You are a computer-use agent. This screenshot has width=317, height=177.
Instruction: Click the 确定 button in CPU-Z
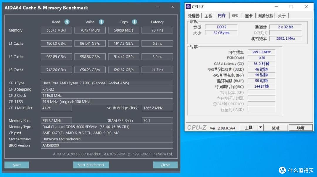[301, 128]
